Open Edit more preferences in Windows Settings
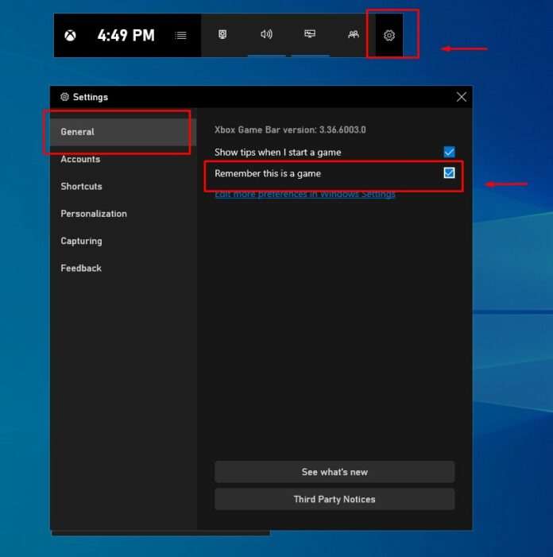553x557 pixels. click(305, 195)
